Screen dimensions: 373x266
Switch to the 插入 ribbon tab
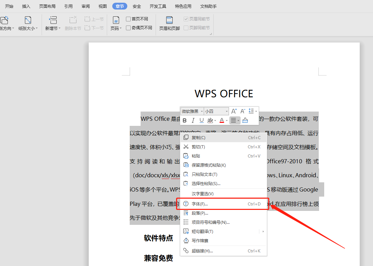click(26, 6)
